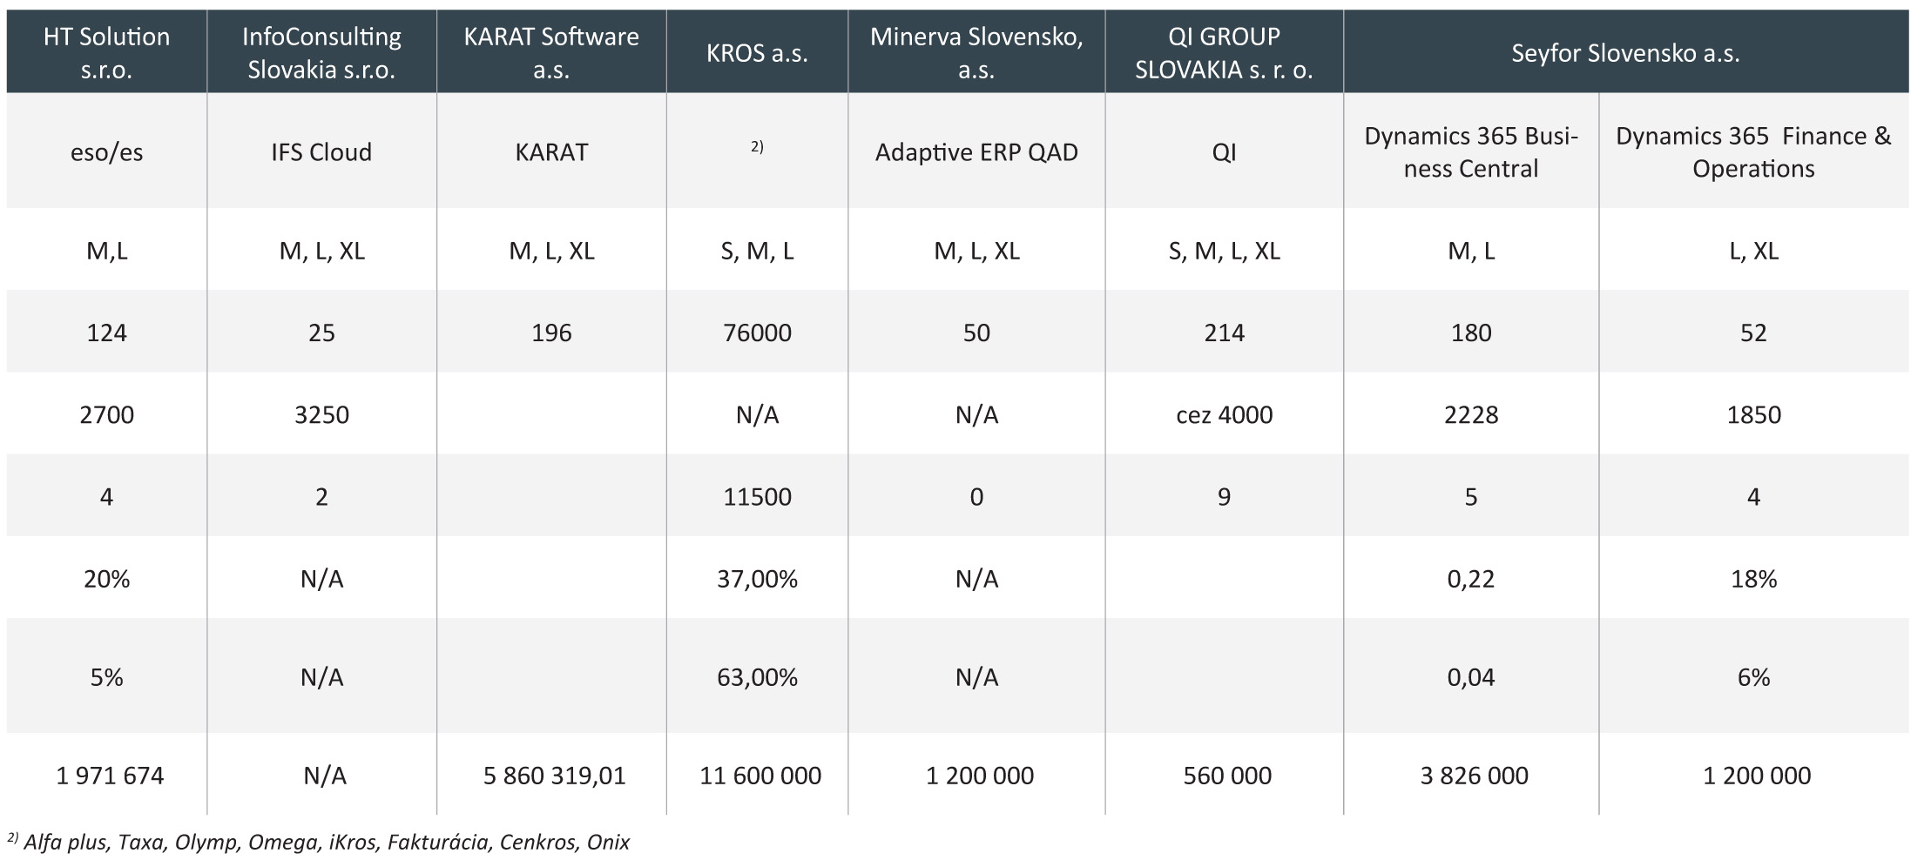Select the QI GROUP SLOVAKIA header cell

point(1224,52)
